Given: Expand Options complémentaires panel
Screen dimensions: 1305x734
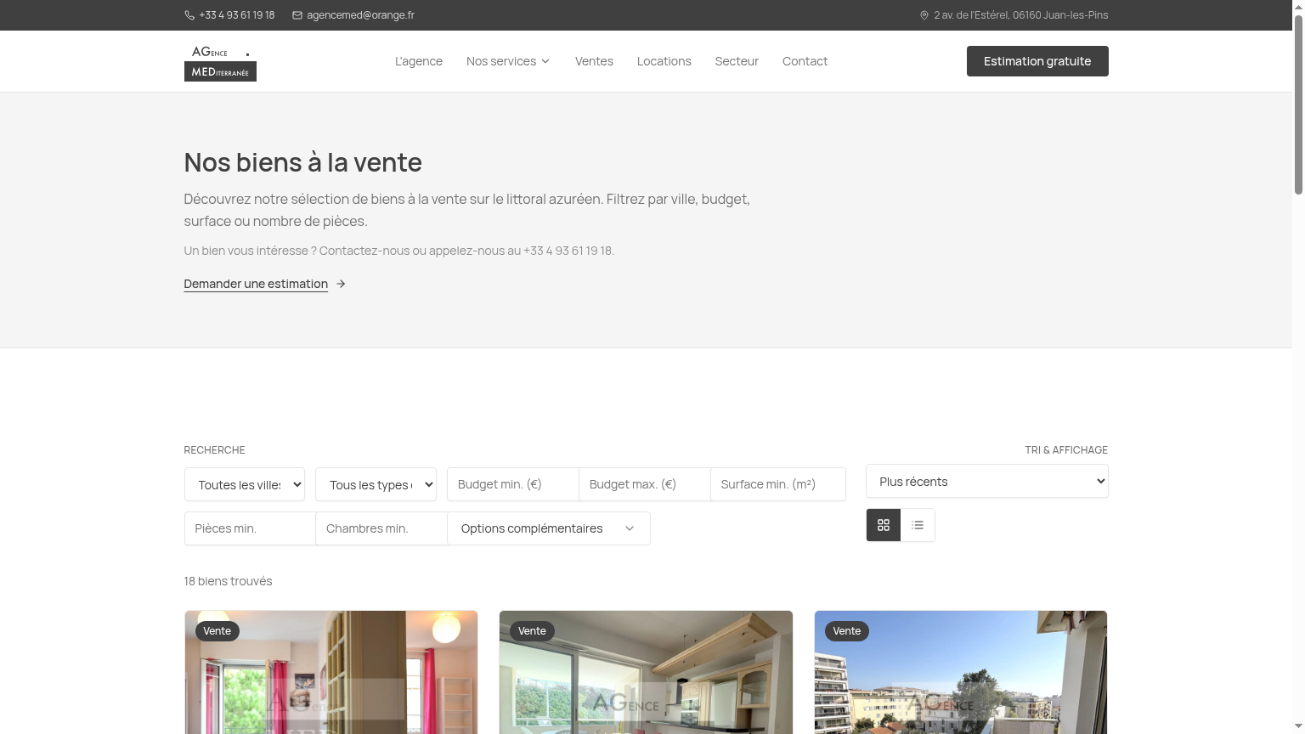Looking at the screenshot, I should [x=549, y=528].
